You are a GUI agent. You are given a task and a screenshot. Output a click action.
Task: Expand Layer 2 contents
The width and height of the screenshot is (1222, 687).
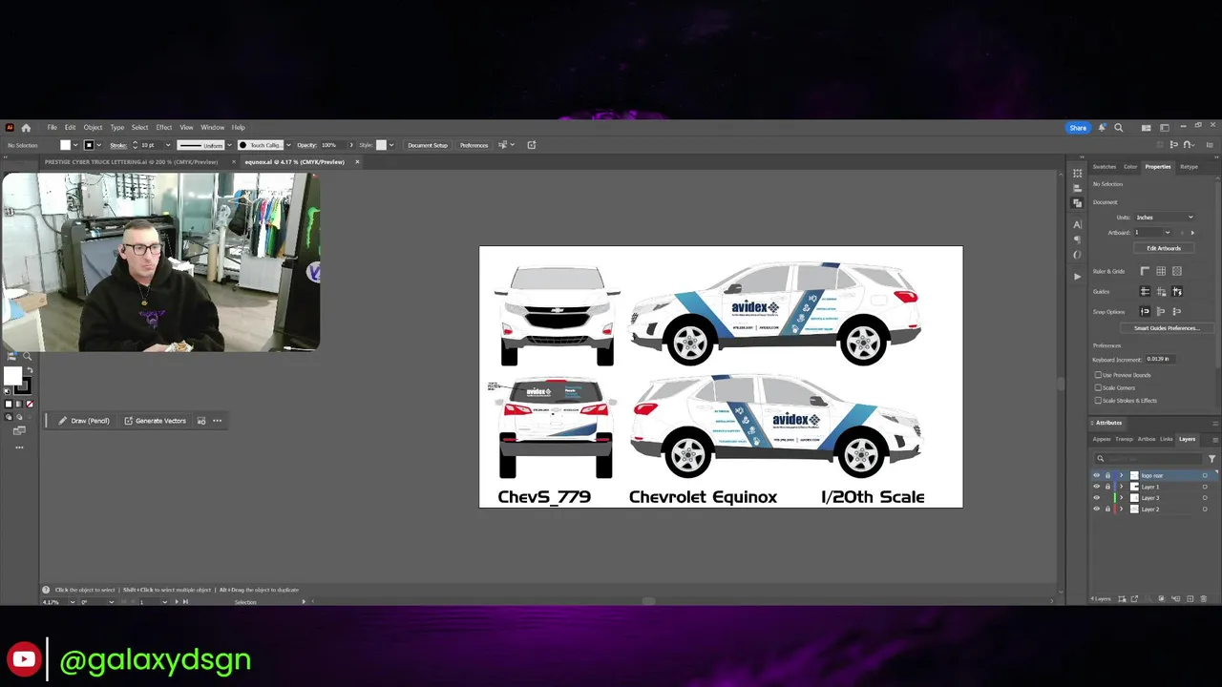tap(1122, 510)
